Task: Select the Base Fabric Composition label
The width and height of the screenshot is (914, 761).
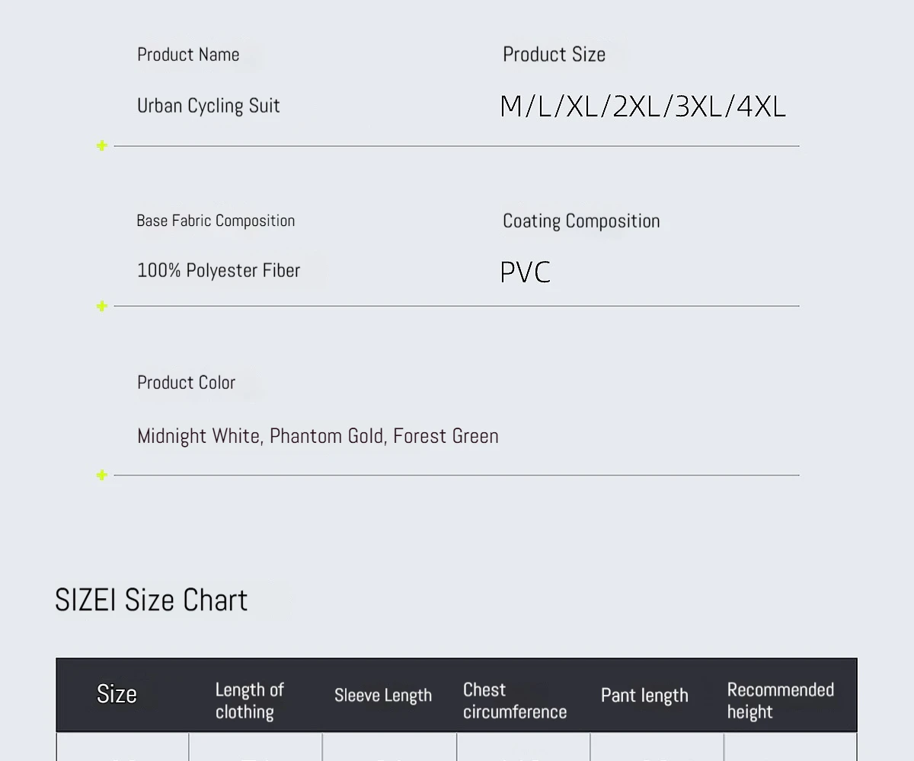Action: 216,221
